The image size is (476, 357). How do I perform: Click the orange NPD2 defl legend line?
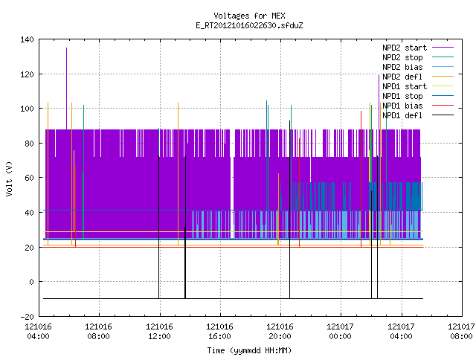click(x=443, y=77)
